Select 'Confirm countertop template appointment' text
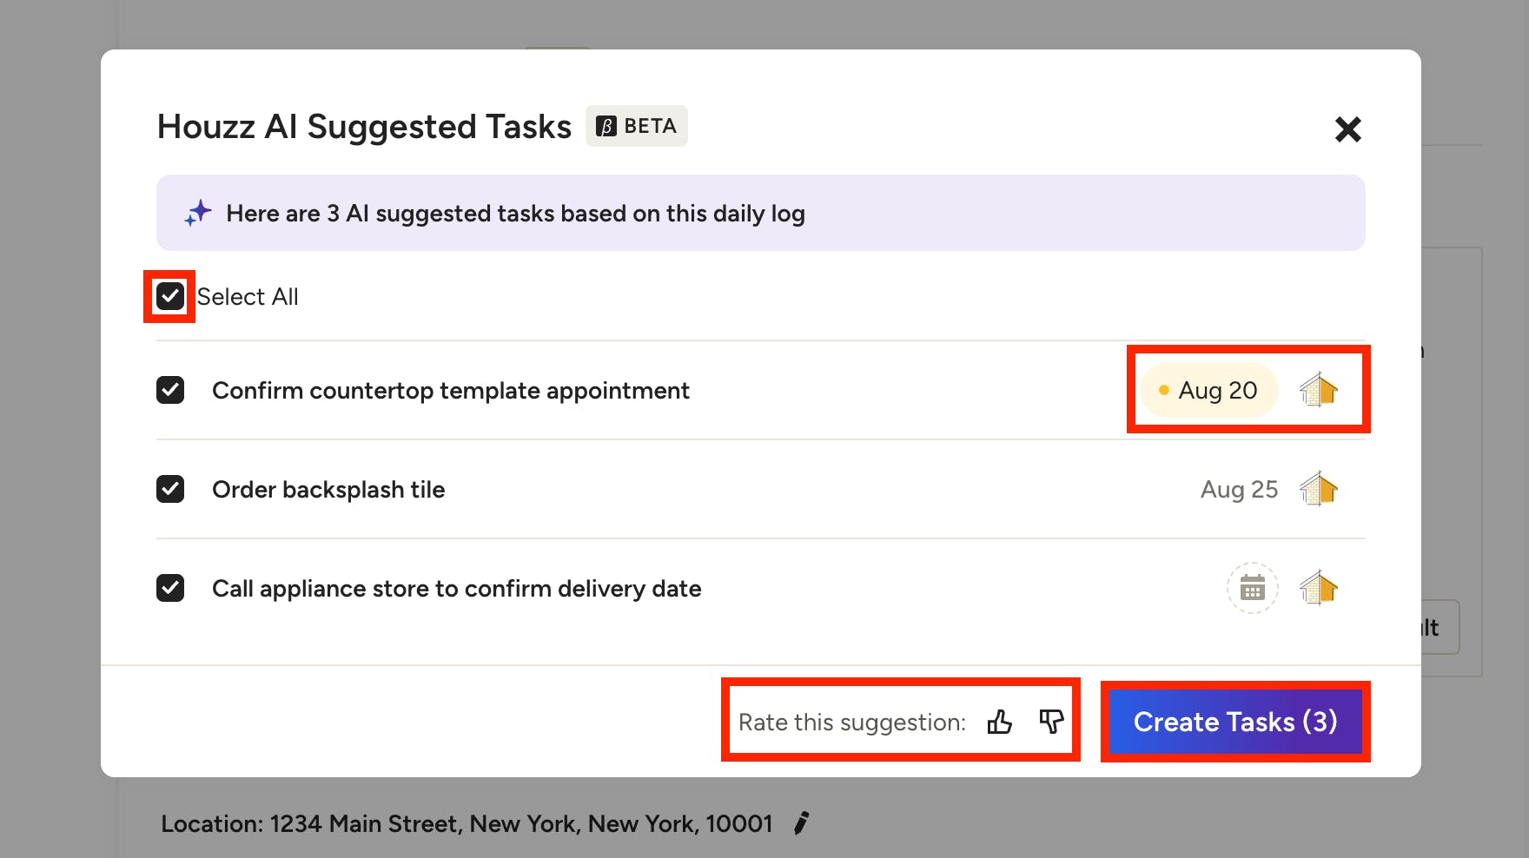Viewport: 1529px width, 858px height. [451, 391]
